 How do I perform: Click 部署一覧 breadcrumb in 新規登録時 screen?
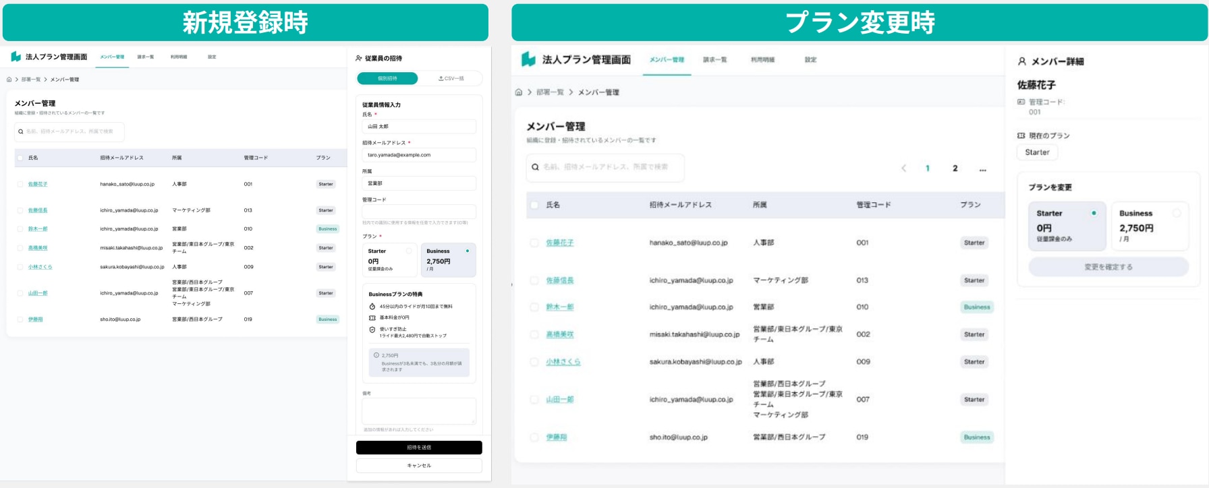[31, 80]
